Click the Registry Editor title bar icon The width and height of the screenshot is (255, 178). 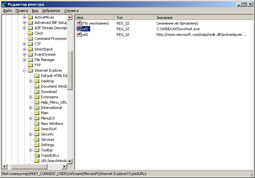[x=4, y=4]
